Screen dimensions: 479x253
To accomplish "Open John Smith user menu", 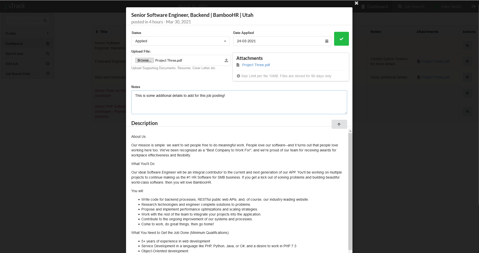I will [x=451, y=7].
